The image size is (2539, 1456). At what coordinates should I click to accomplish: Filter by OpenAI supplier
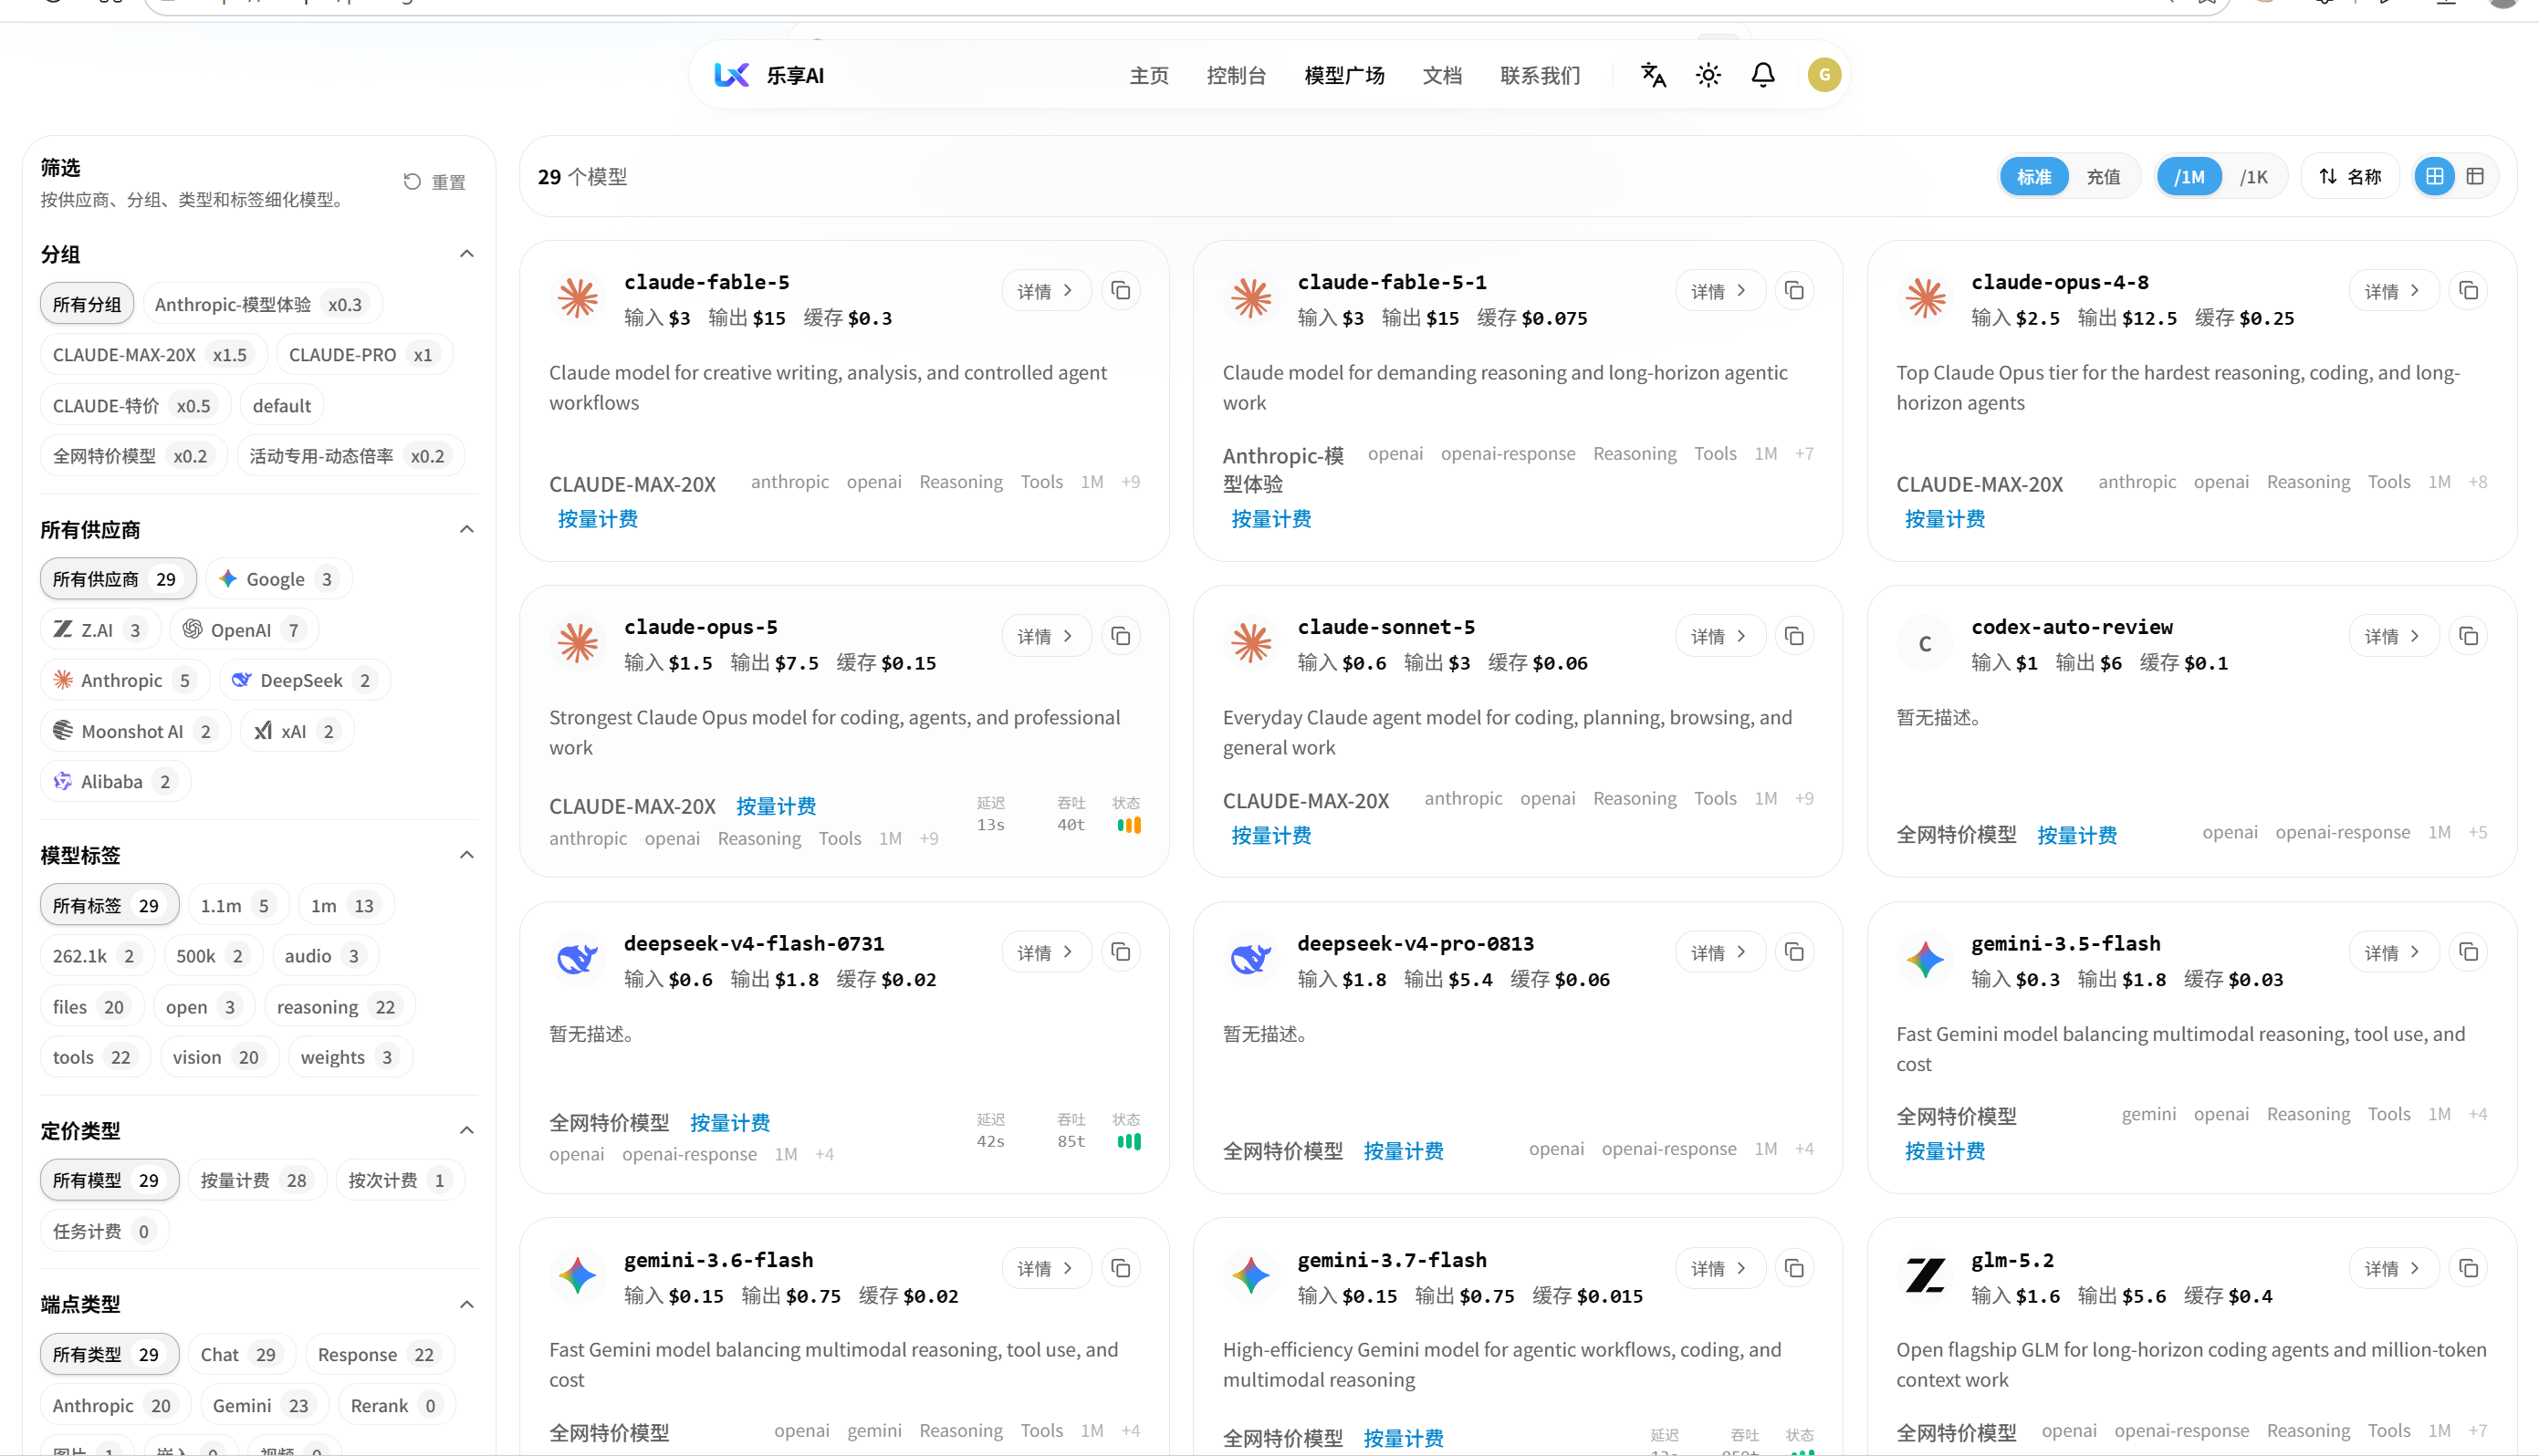tap(244, 630)
